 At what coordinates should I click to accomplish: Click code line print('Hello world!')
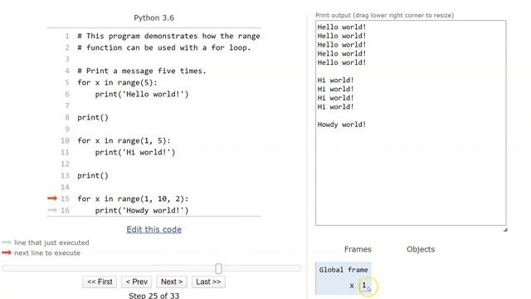[142, 94]
